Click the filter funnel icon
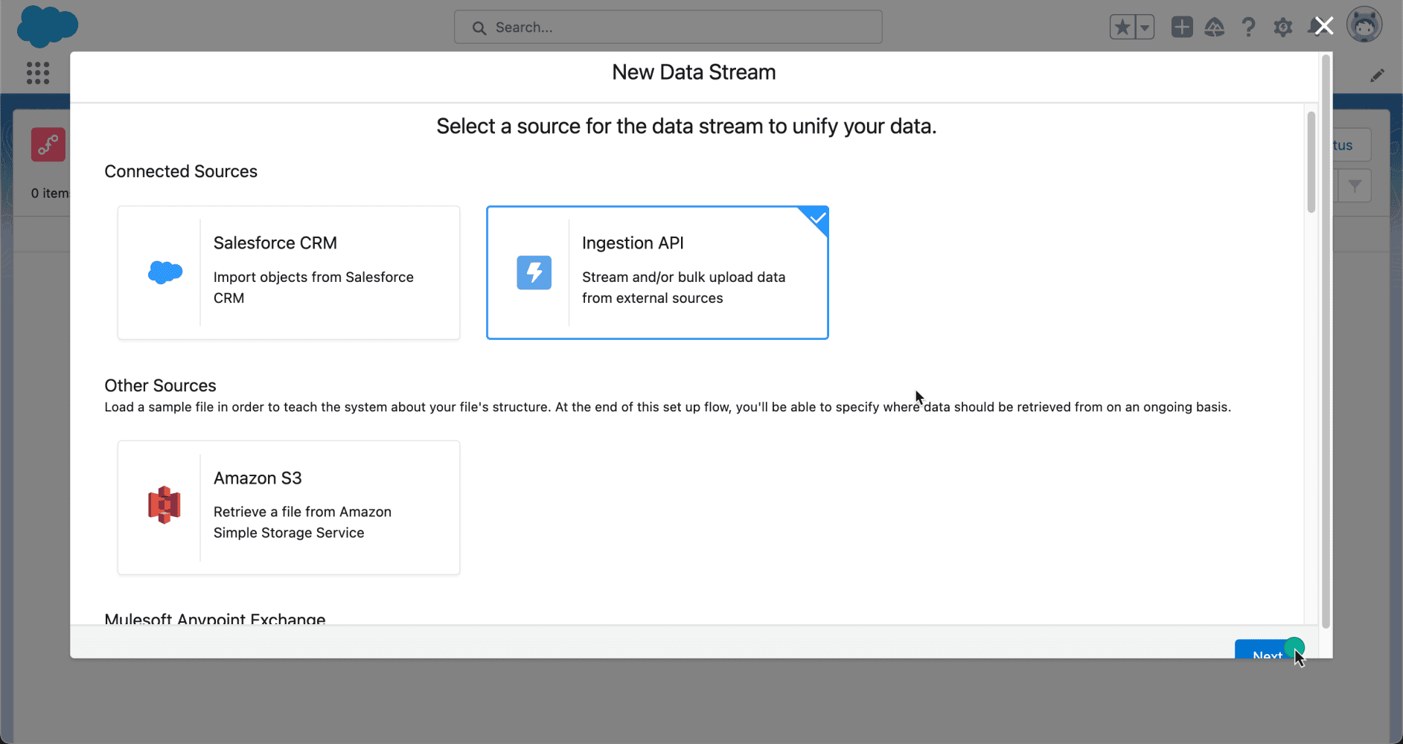 click(x=1355, y=186)
